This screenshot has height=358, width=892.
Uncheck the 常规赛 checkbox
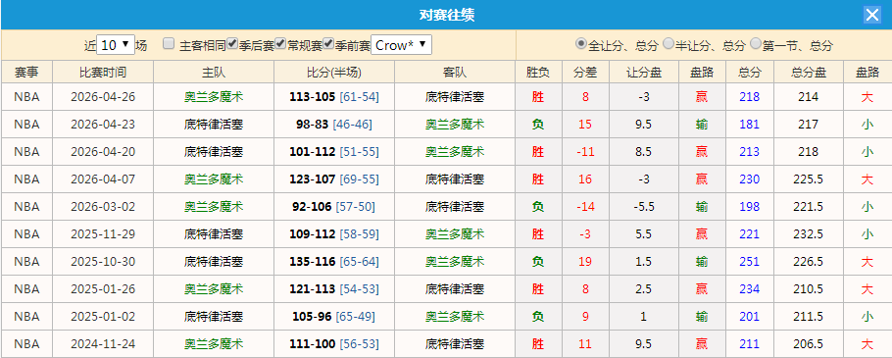click(x=280, y=43)
